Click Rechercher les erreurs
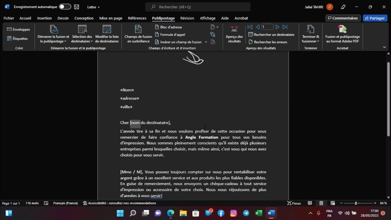391x220 pixels. 268,42
